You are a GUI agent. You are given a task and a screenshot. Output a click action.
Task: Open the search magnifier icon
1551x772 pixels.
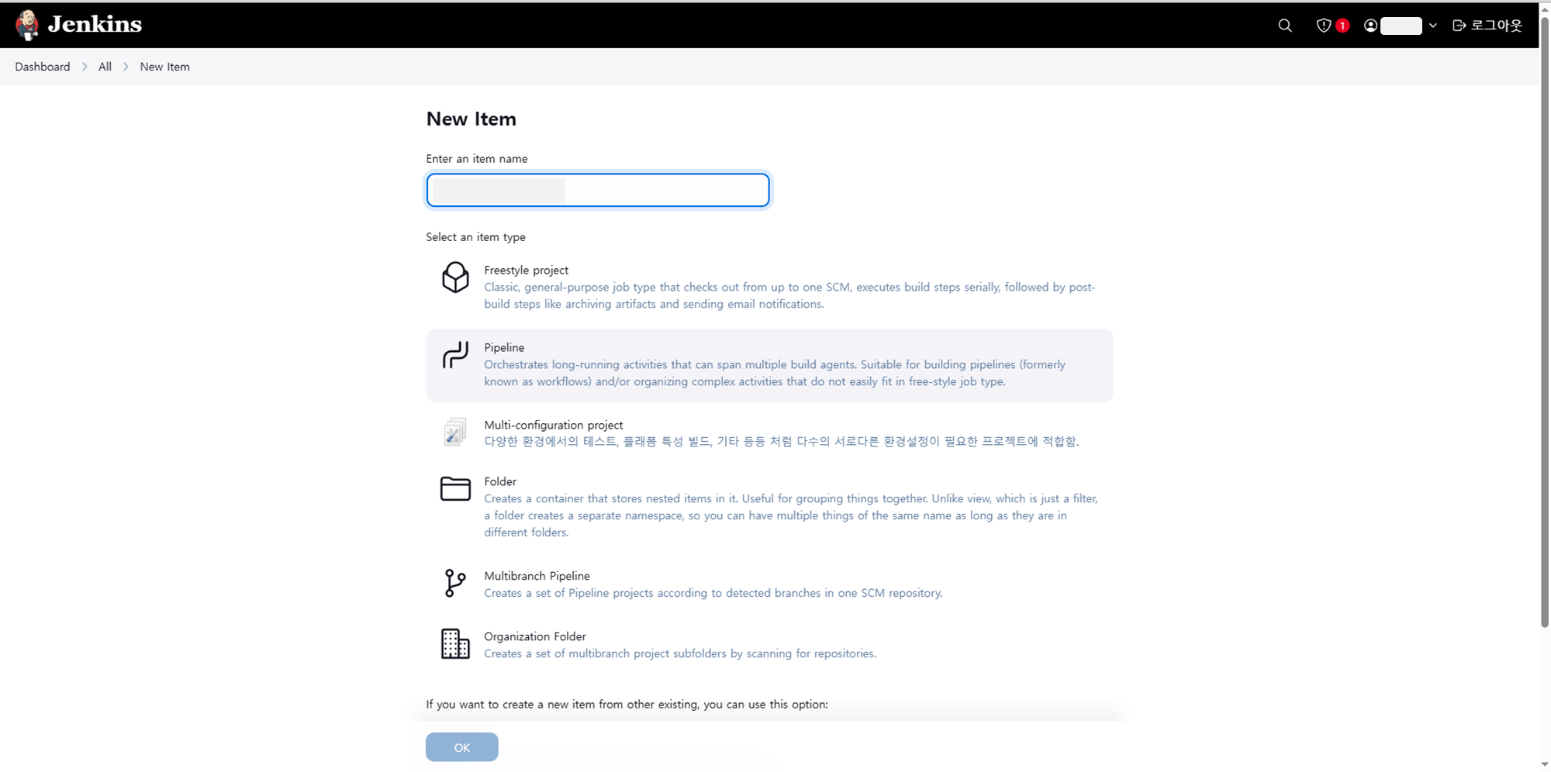(1285, 26)
